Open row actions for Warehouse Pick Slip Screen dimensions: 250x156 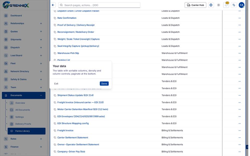[x=240, y=53]
